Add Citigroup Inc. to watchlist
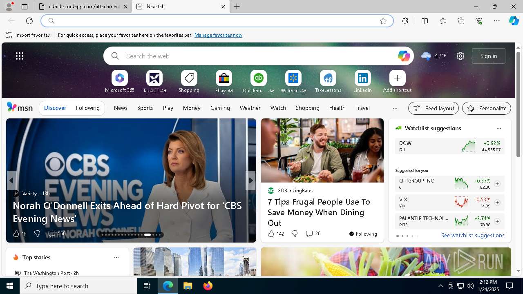 [x=497, y=184]
